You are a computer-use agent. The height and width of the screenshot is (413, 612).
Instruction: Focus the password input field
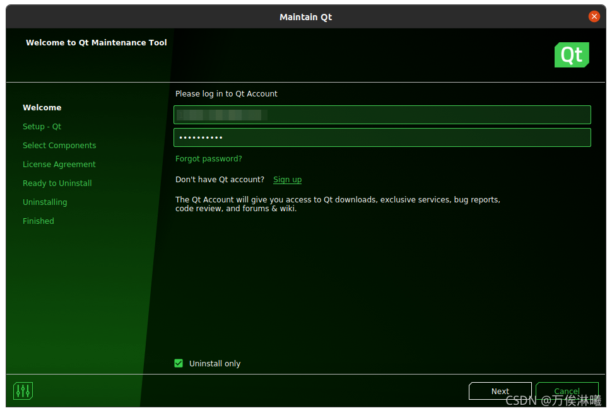point(382,137)
